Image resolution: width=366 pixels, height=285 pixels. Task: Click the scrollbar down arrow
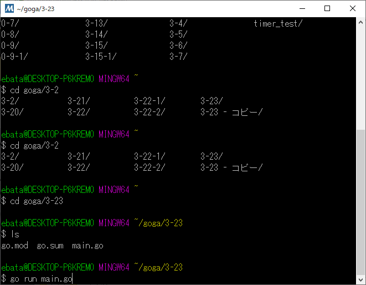(x=360, y=279)
